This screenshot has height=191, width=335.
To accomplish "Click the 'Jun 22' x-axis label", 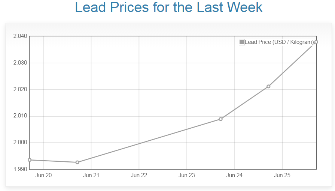I will [139, 175].
